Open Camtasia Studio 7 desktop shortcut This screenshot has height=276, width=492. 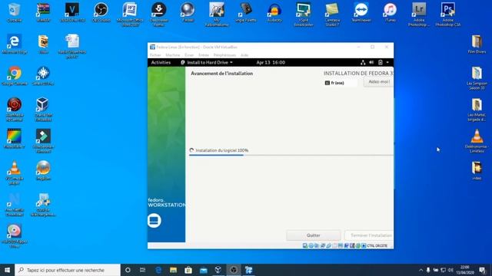pos(332,15)
